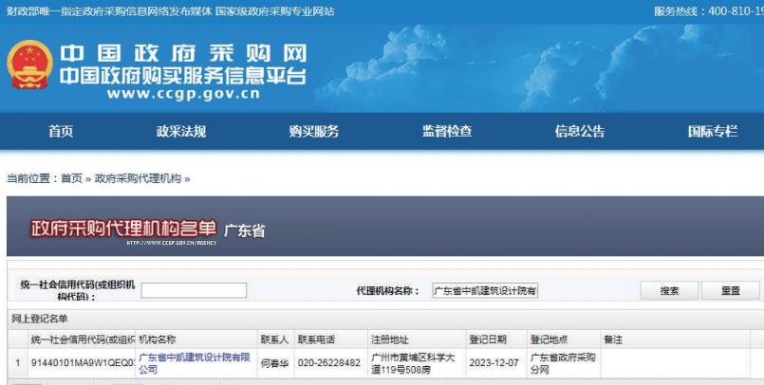Select the 信息公告 navigation item
The height and width of the screenshot is (385, 764).
pos(580,132)
